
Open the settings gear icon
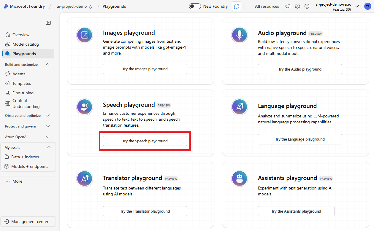click(297, 6)
